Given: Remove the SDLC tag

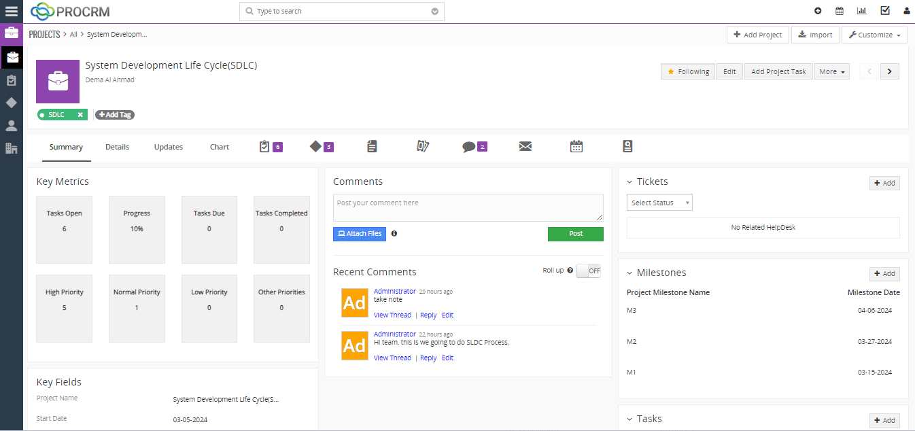Looking at the screenshot, I should tap(80, 115).
